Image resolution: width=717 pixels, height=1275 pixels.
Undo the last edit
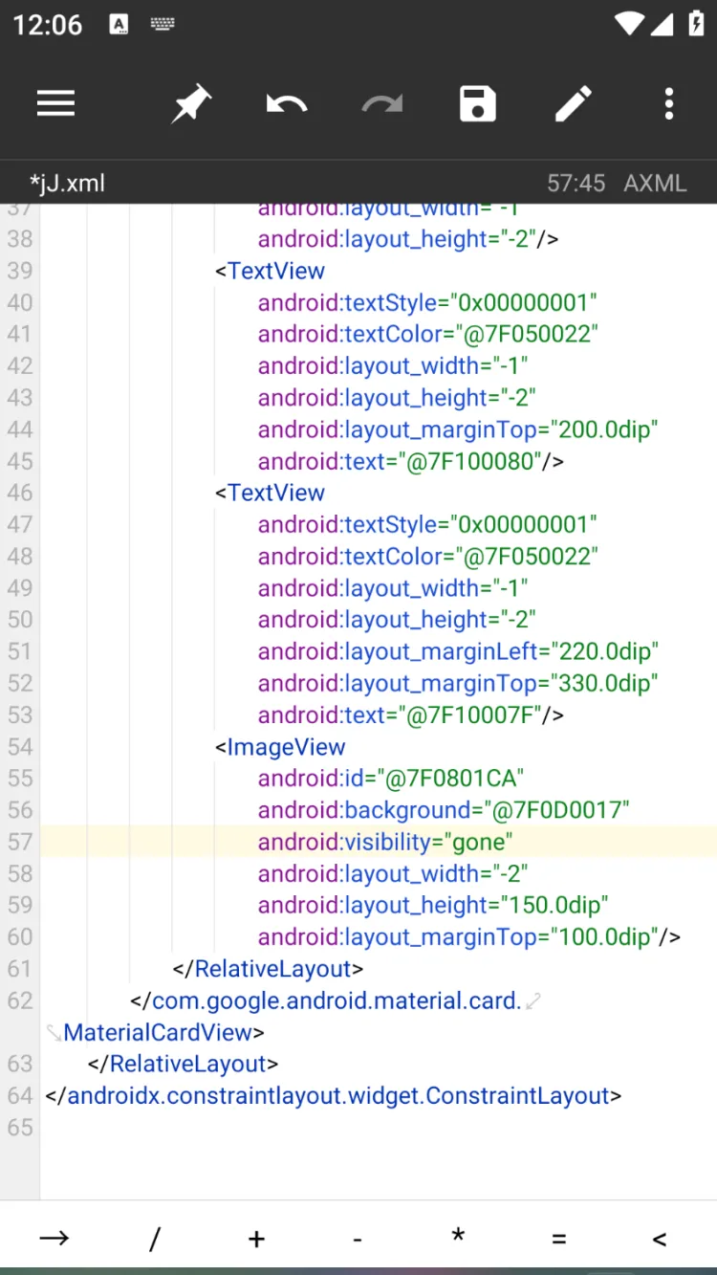[x=286, y=103]
